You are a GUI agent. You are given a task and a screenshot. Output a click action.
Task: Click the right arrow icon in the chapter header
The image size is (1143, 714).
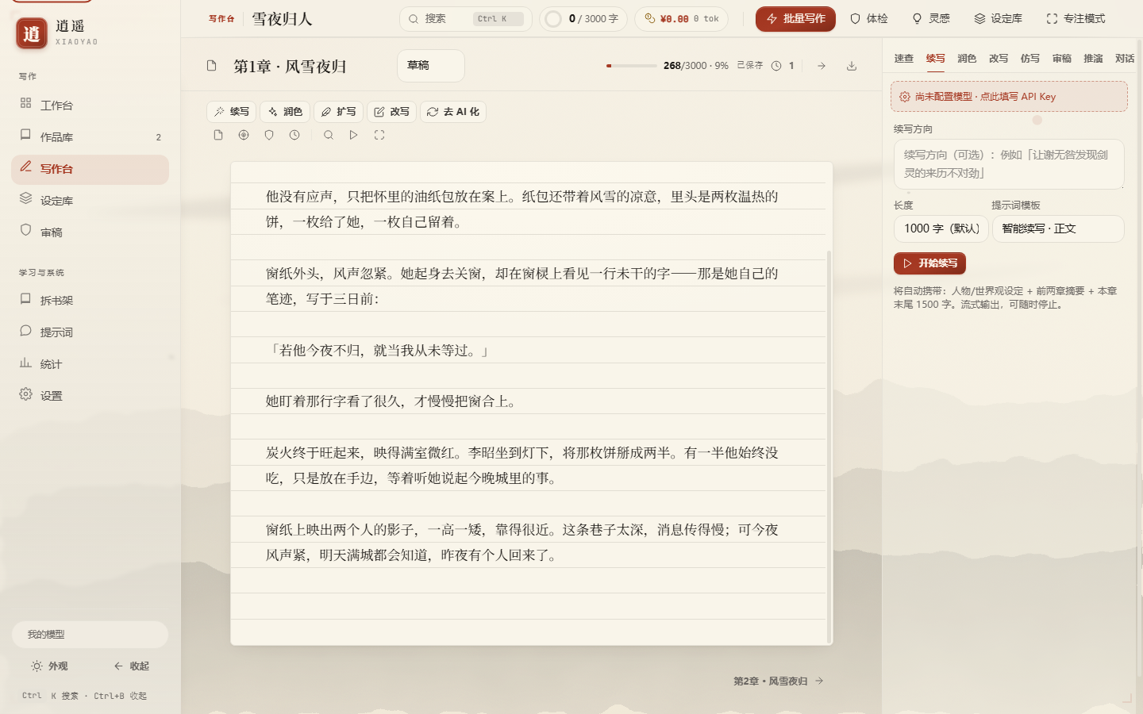(822, 66)
